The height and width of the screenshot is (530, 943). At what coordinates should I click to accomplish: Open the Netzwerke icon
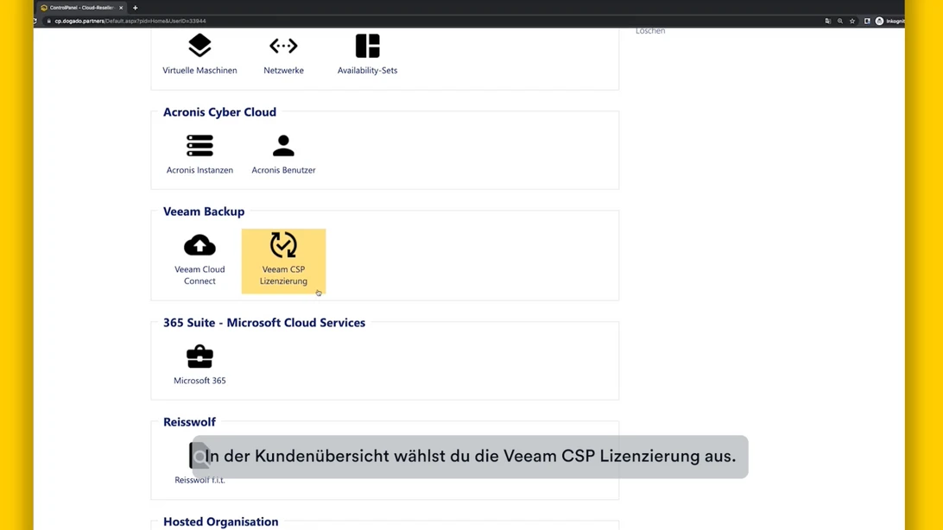point(283,54)
